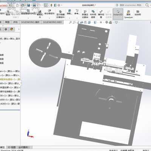Select the 3D 视图 bottom tab
This screenshot has width=151, height=151.
pyautogui.click(x=12, y=147)
